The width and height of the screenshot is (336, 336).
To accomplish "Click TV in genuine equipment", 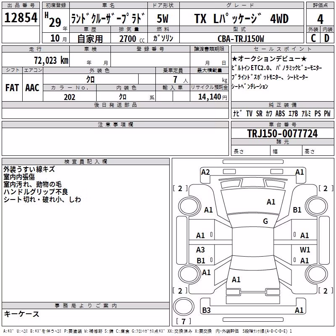I will [249, 113].
